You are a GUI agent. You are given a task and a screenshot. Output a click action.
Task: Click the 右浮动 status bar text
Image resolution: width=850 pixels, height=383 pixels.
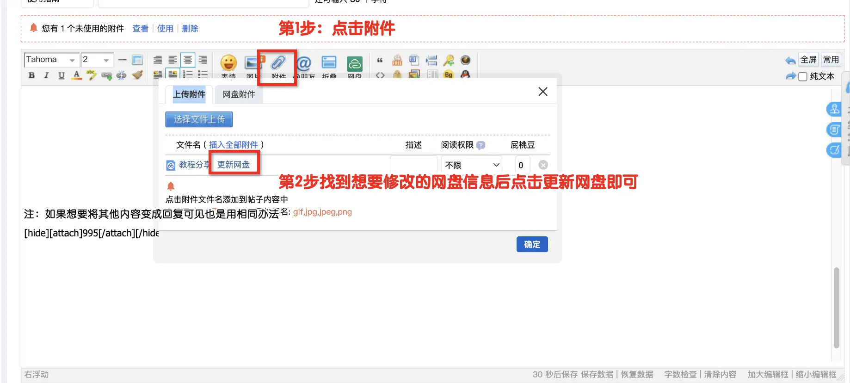point(36,374)
